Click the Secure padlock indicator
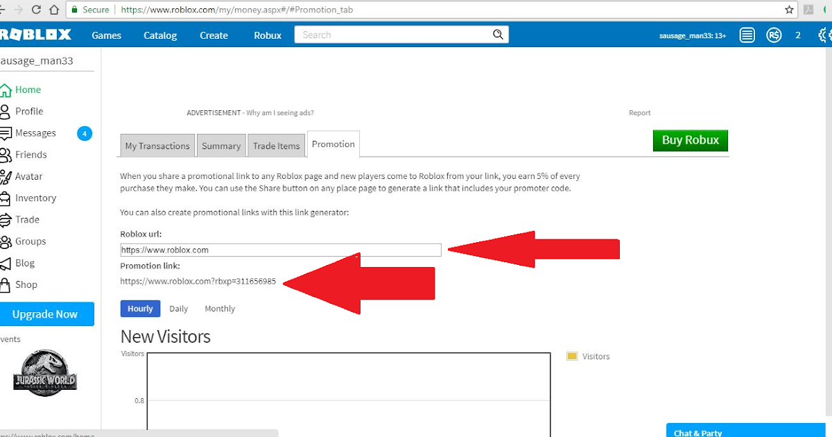This screenshot has height=437, width=832. click(89, 10)
